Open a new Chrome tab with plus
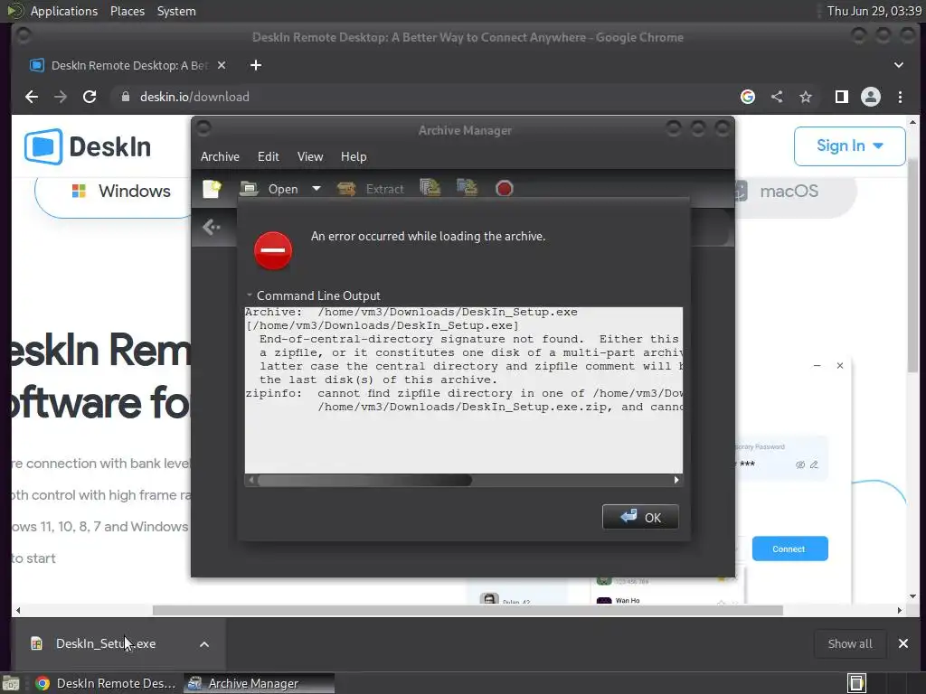 [x=256, y=65]
